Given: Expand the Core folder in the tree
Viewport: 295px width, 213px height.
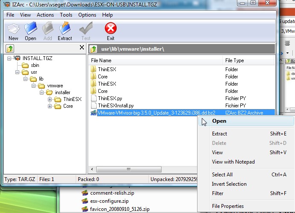Looking at the screenshot, I should [50, 106].
